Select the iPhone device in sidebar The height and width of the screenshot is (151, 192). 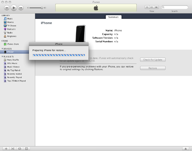(x=14, y=52)
